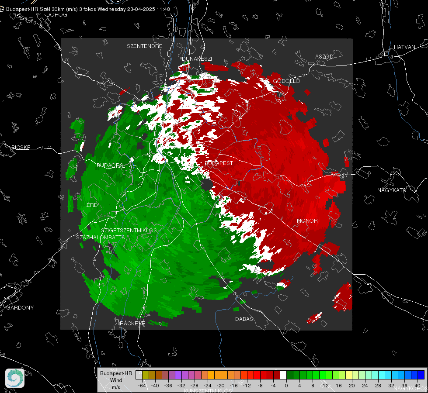
Task: Click the swirl weather service logo
Action: click(x=15, y=378)
